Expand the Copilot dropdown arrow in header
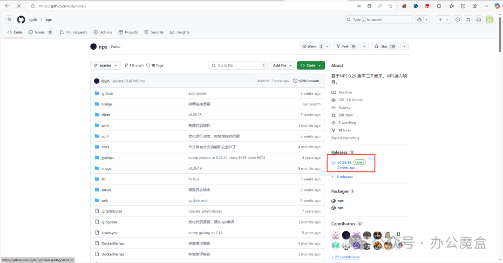The image size is (503, 263). click(427, 20)
